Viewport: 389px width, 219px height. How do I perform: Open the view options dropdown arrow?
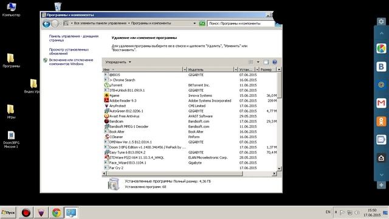(258, 62)
